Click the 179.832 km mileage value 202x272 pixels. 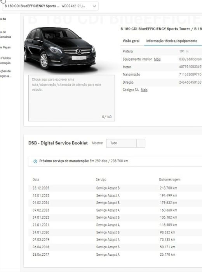click(x=168, y=203)
